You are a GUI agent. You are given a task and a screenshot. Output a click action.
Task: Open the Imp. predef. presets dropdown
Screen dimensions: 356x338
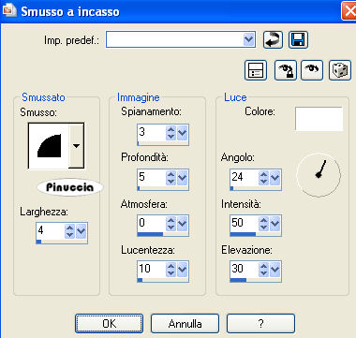[248, 39]
